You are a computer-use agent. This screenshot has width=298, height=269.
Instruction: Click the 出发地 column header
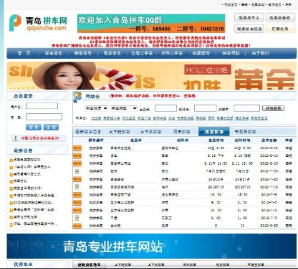tap(136, 140)
